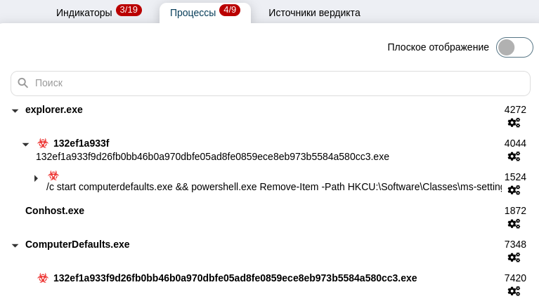Screen dimensions: 539x306
Task: Click gears icon for process 7420
Action: [514, 291]
